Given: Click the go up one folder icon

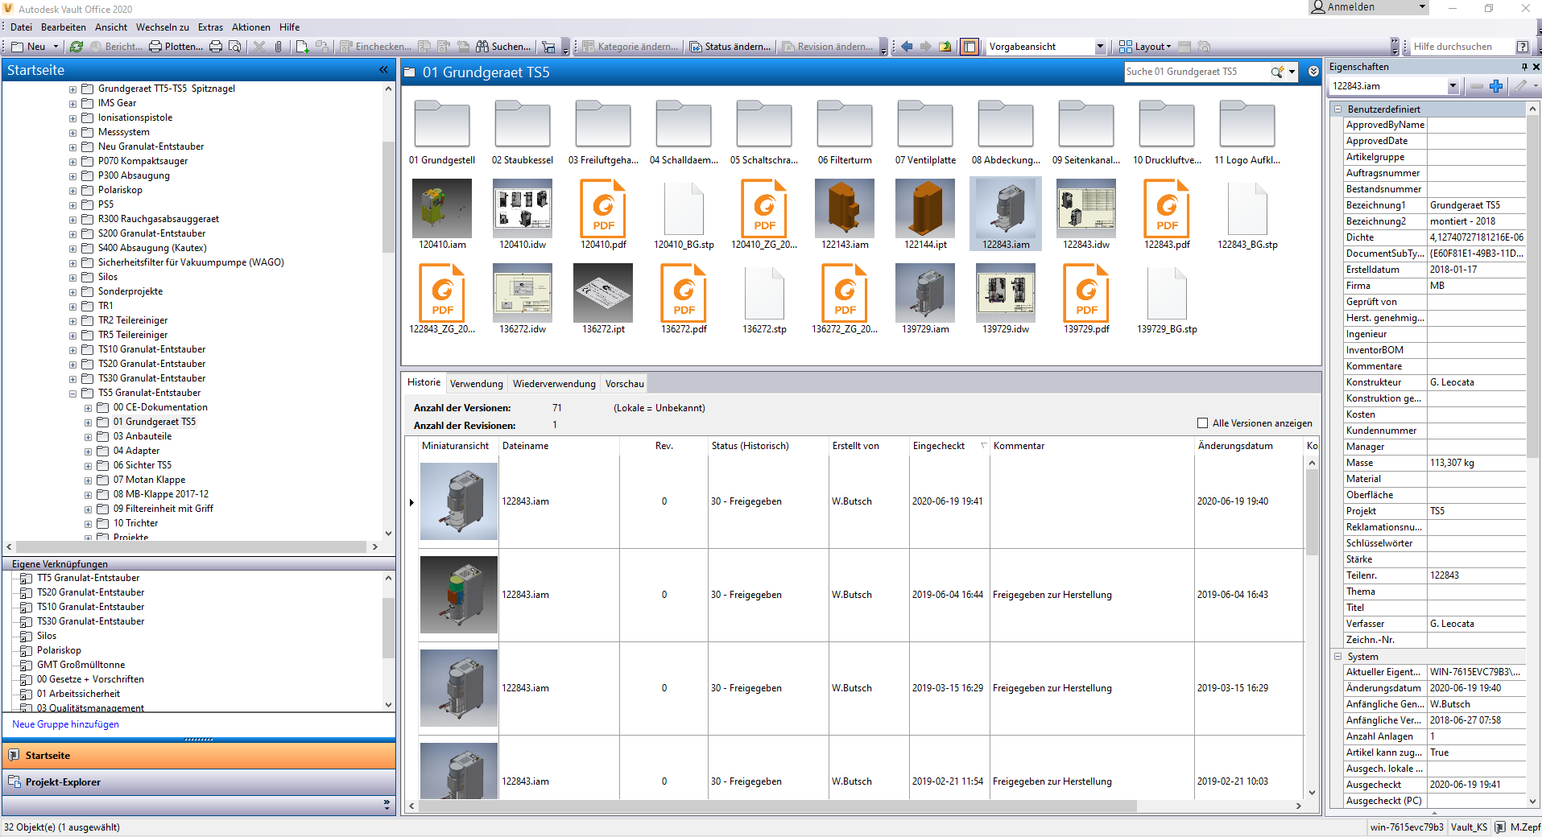Looking at the screenshot, I should pyautogui.click(x=945, y=47).
